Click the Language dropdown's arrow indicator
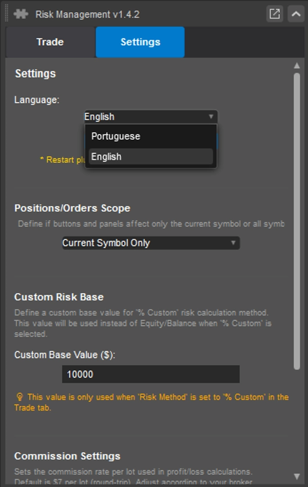The image size is (308, 487). 213,117
